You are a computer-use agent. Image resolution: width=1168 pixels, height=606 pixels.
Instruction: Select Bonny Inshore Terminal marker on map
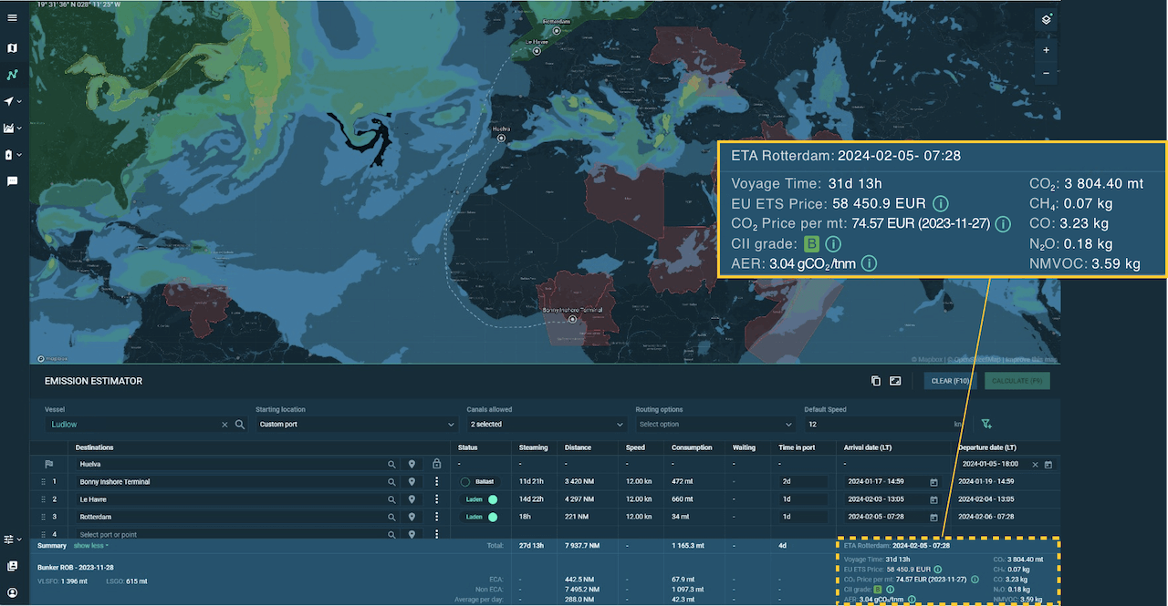pyautogui.click(x=572, y=319)
